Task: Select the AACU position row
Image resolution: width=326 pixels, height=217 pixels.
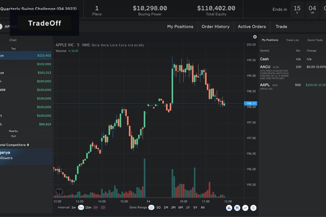Action: pos(293,72)
